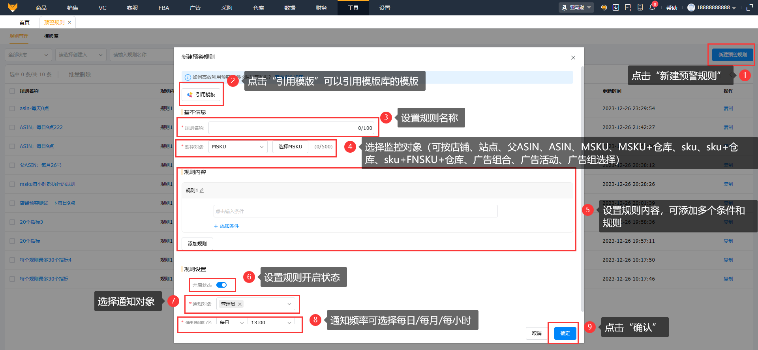Click the add-note document icon
The height and width of the screenshot is (350, 758).
(628, 7)
